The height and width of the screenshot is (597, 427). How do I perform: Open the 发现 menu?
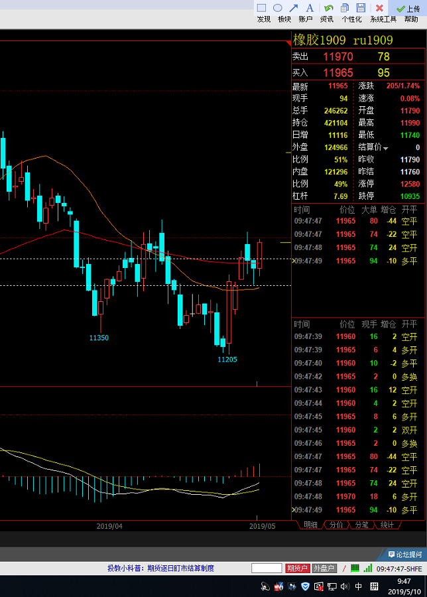coord(264,19)
